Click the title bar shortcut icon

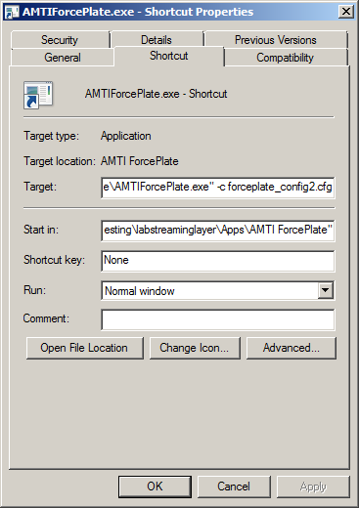click(13, 12)
